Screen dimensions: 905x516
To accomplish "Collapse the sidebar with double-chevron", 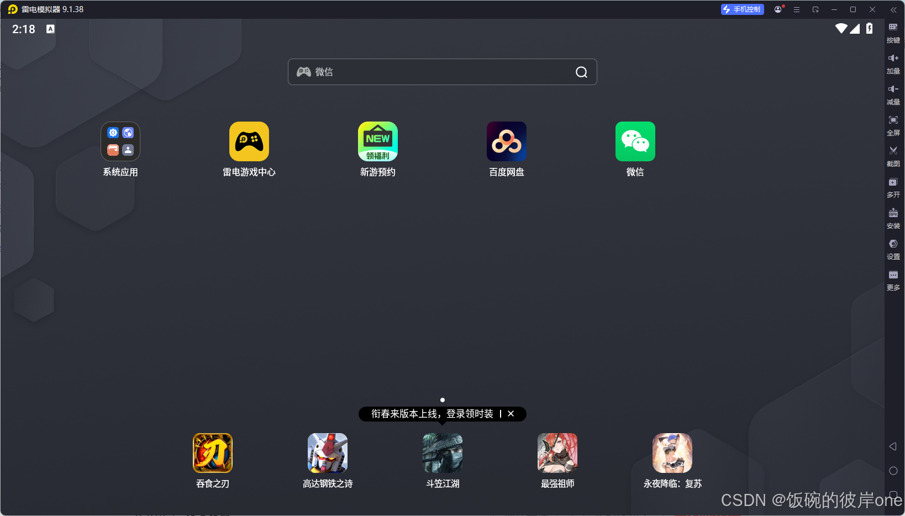I will (x=893, y=9).
